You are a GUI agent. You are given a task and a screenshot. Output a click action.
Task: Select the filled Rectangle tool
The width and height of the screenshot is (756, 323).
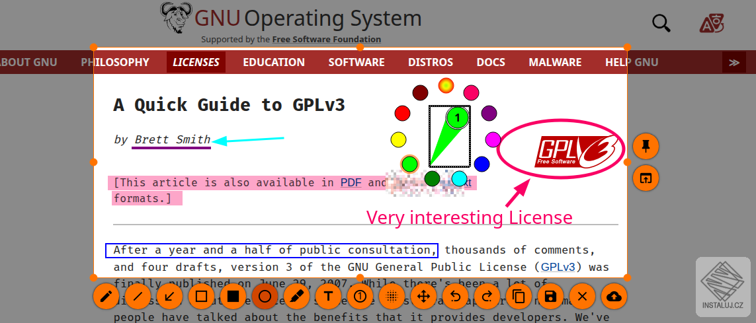click(233, 297)
